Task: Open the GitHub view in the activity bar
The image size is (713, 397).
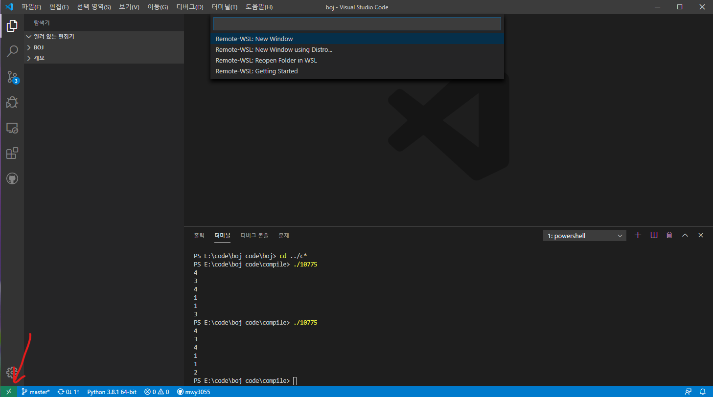Action: pos(12,179)
